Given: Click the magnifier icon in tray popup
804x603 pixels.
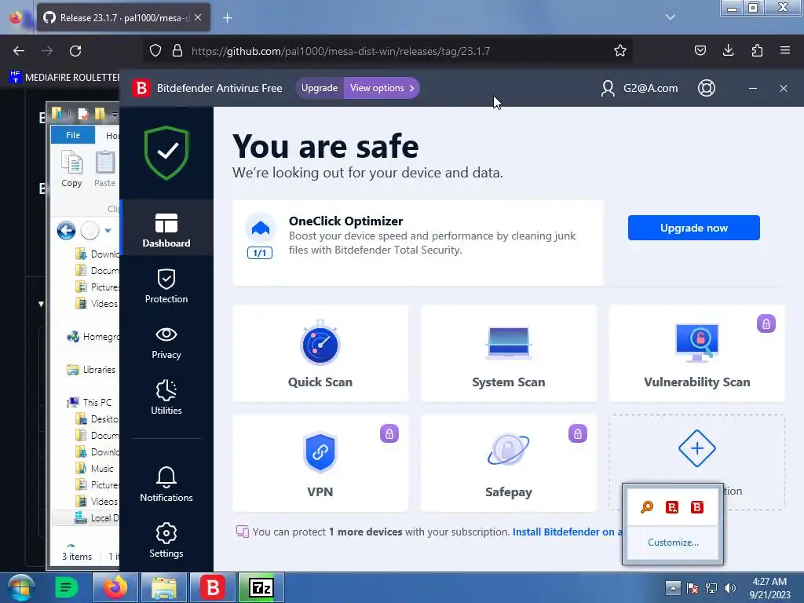Looking at the screenshot, I should click(x=647, y=507).
